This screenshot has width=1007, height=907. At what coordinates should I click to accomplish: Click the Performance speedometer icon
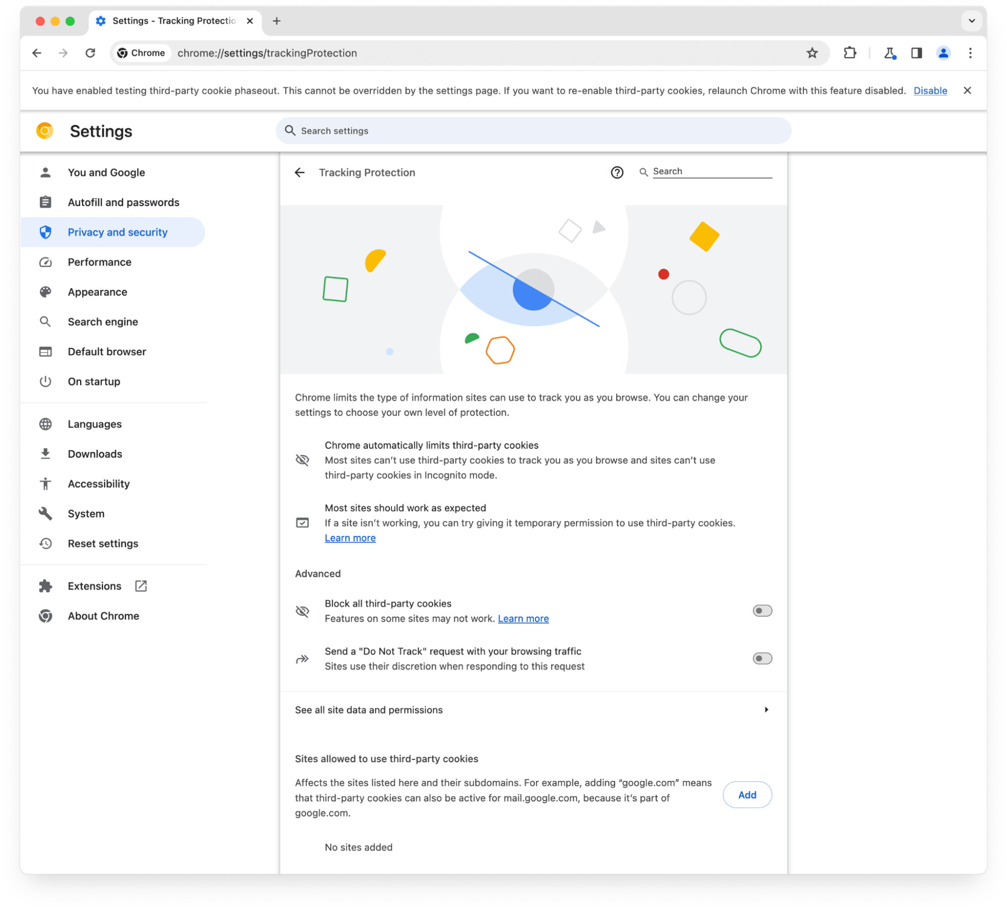pos(45,262)
